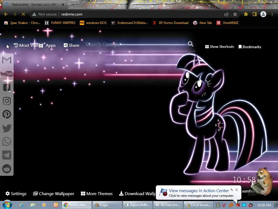The image size is (278, 209).
Task: Open the Chrome three-dot menu
Action: (272, 14)
